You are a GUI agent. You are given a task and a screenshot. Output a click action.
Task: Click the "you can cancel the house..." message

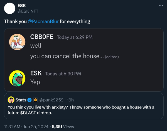tap(67, 56)
